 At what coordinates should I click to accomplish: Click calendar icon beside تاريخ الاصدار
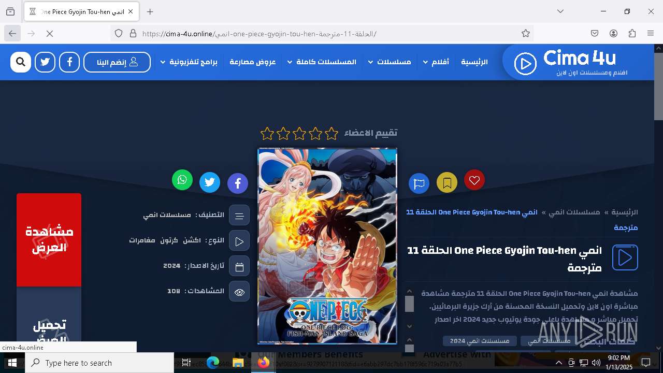[239, 266]
